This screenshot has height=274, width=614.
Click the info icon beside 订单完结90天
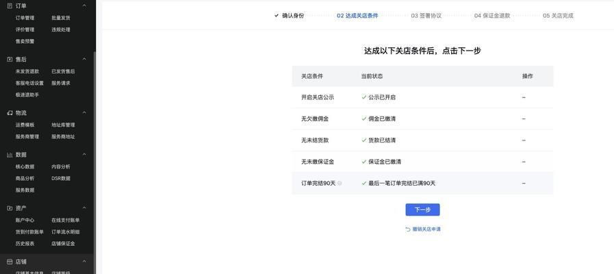[340, 183]
